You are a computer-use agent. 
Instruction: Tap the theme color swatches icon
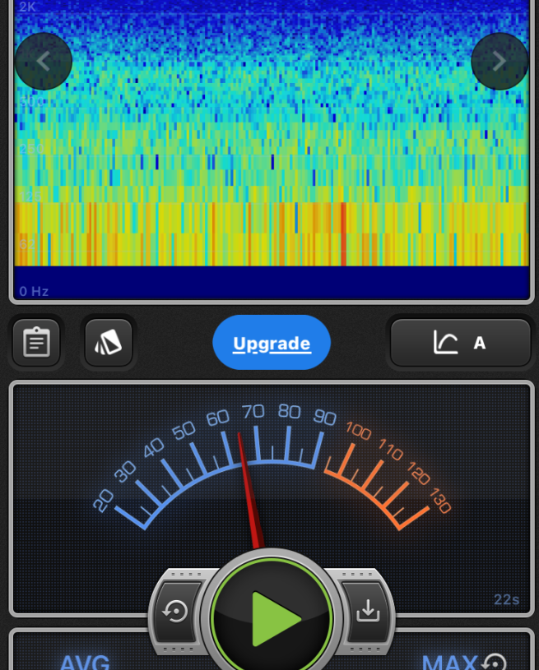(108, 342)
